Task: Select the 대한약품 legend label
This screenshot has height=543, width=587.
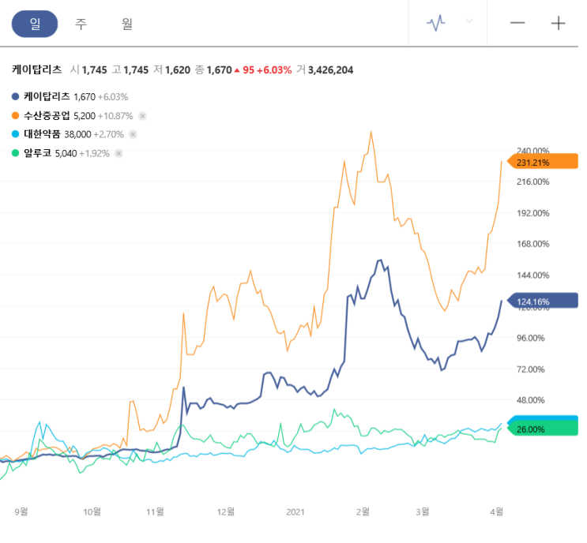Action: pos(42,134)
